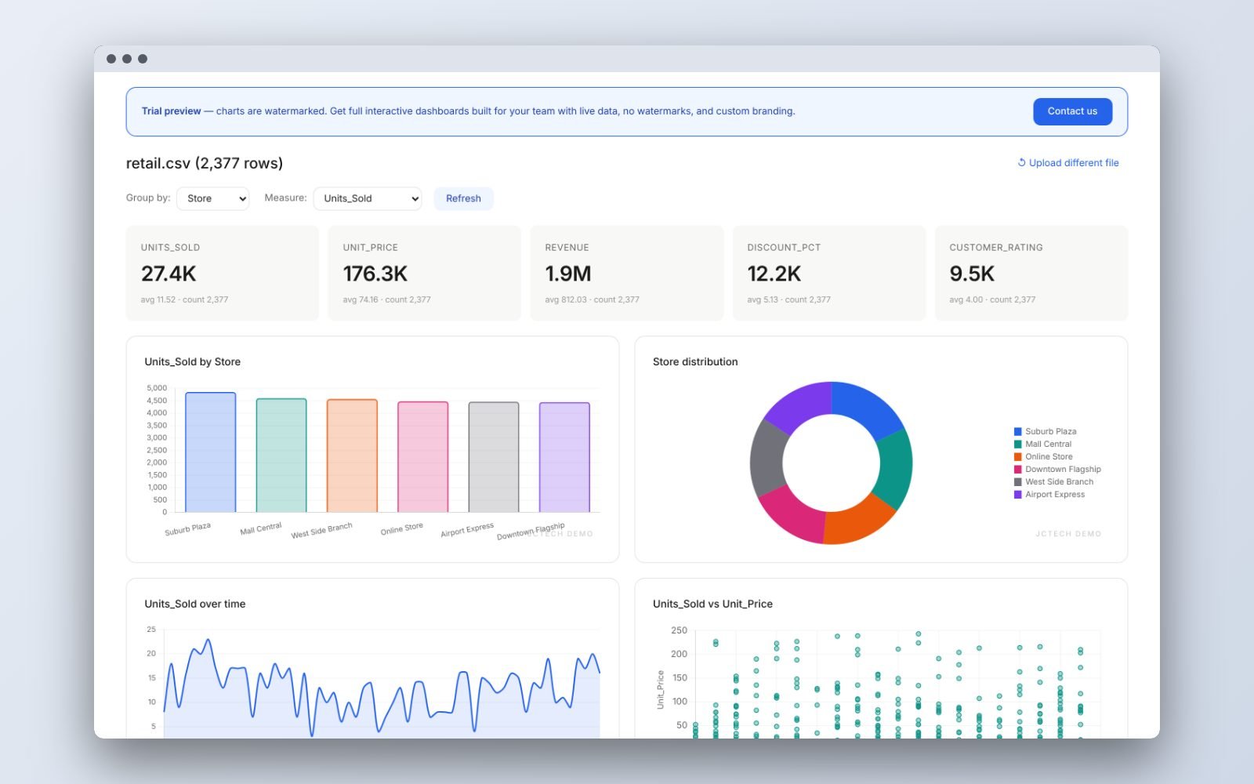Click the "Units_Sold by Store" chart title
This screenshot has height=784, width=1254.
193,361
